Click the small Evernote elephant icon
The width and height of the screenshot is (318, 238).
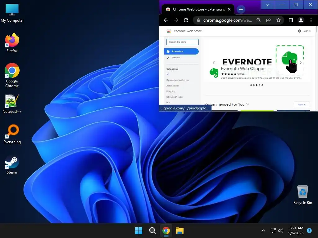[x=214, y=73]
